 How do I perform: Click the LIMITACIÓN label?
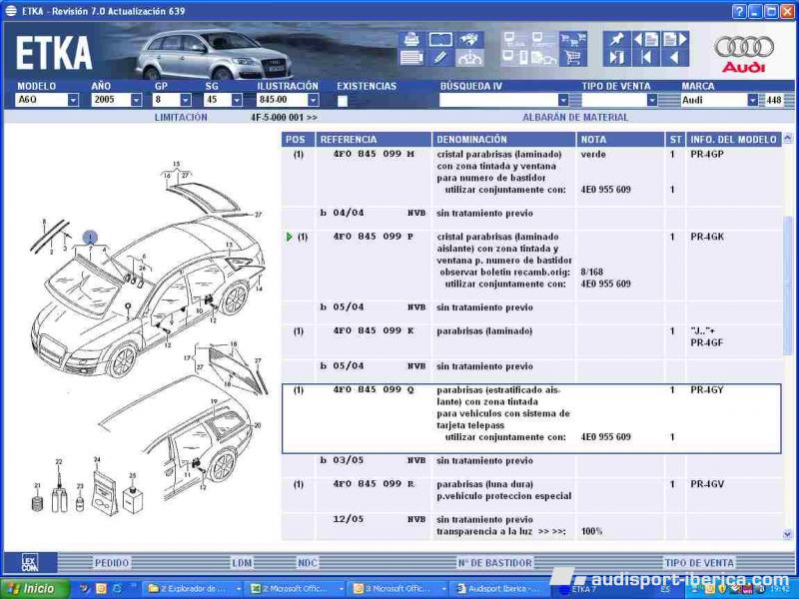click(x=181, y=117)
